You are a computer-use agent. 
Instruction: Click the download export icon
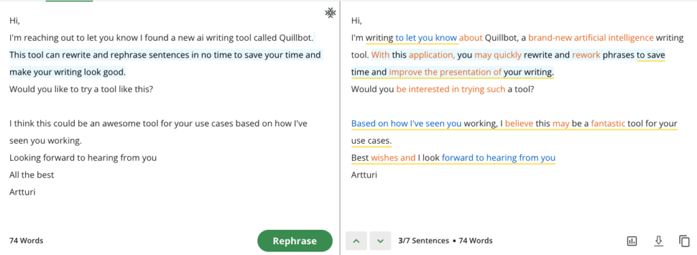pyautogui.click(x=658, y=241)
